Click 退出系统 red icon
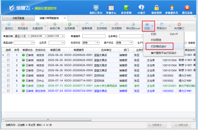Viewport: 198px width, 130px height. tap(187, 10)
